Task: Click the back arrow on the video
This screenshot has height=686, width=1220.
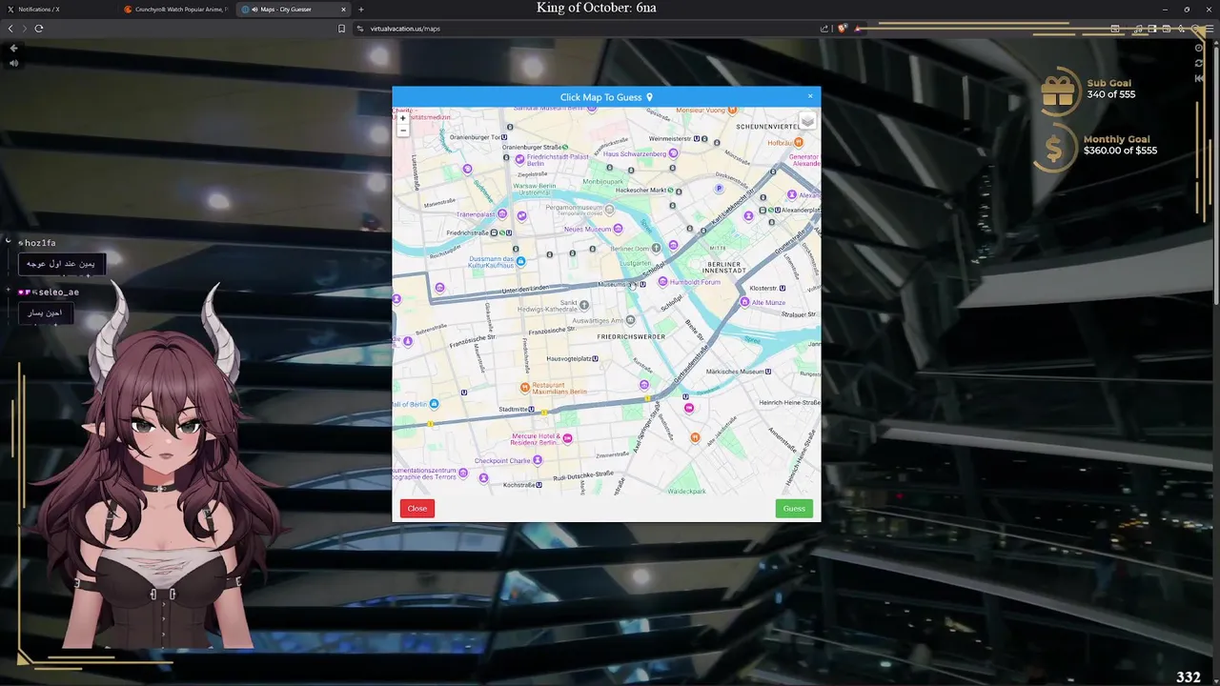Action: point(13,48)
